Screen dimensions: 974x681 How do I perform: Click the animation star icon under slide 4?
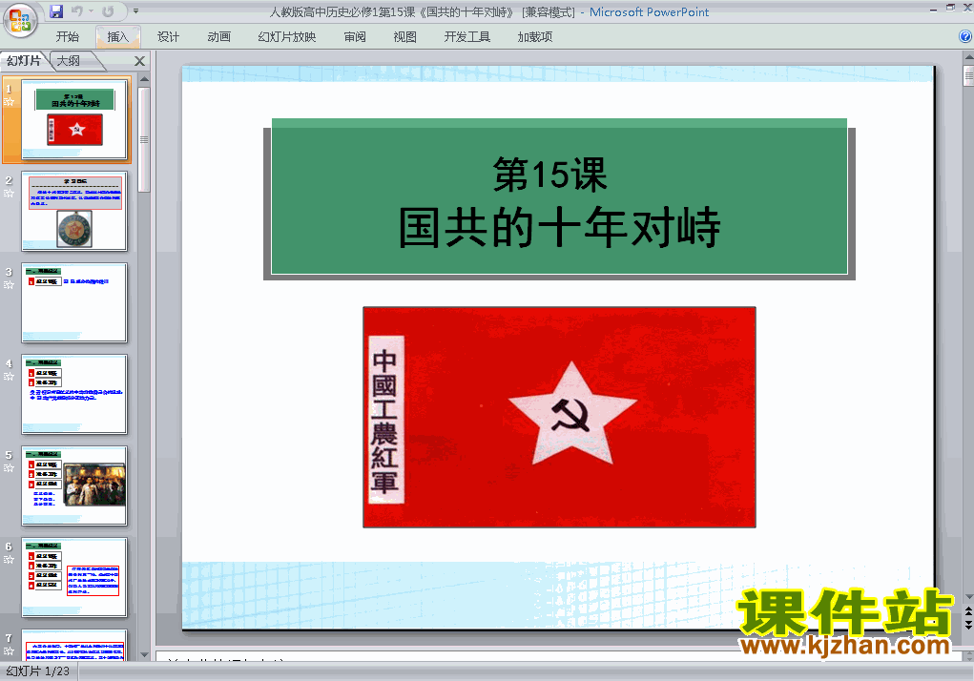click(x=9, y=376)
